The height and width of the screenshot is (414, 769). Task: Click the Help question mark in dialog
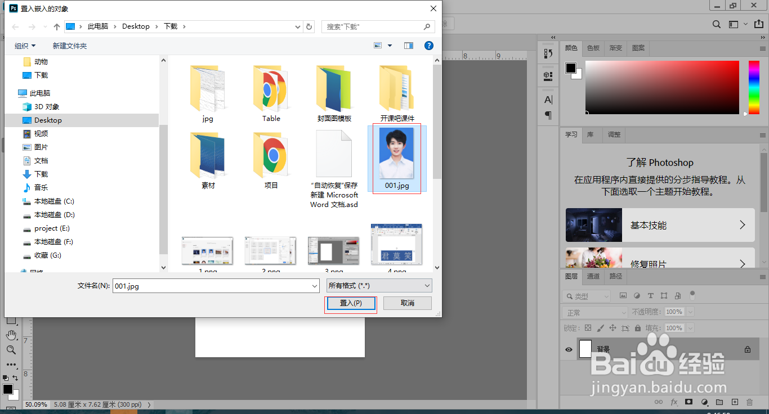click(x=428, y=46)
